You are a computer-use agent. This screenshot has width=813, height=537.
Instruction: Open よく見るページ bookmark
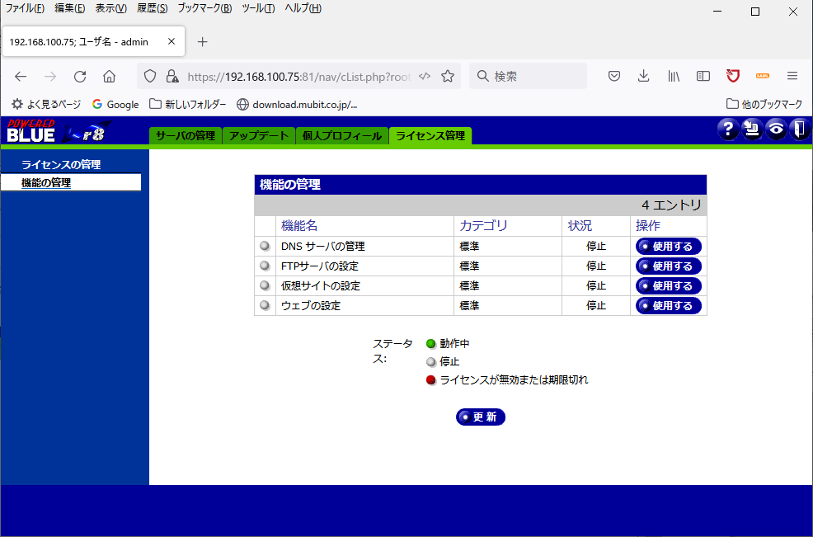[x=46, y=104]
